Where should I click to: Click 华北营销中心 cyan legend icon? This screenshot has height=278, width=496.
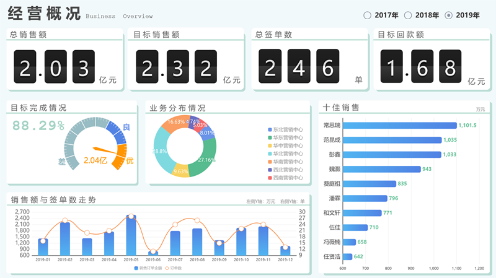click(268, 154)
